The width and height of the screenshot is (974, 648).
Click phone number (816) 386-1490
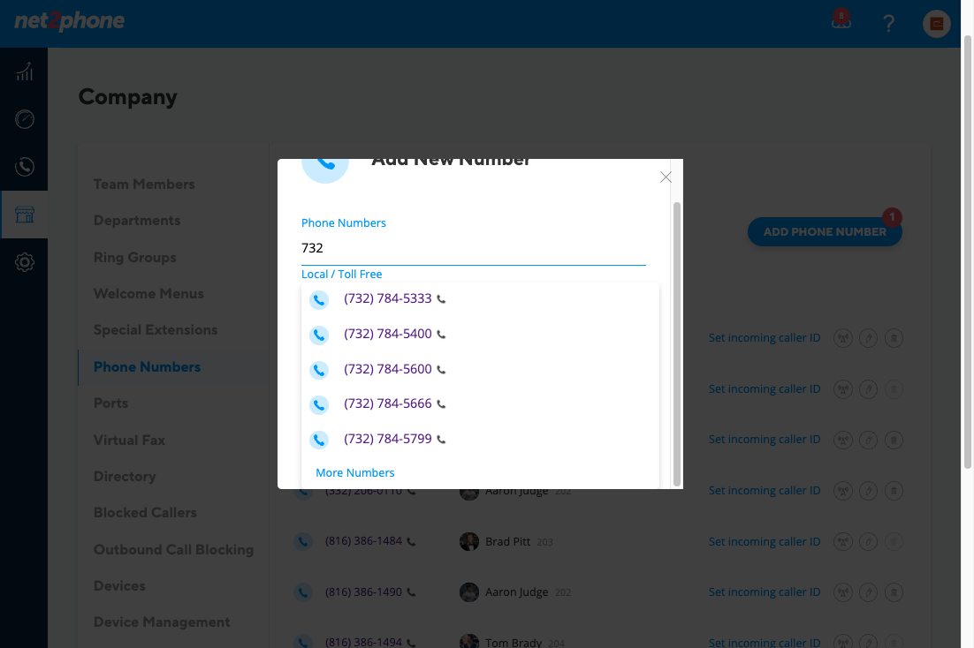(x=363, y=592)
